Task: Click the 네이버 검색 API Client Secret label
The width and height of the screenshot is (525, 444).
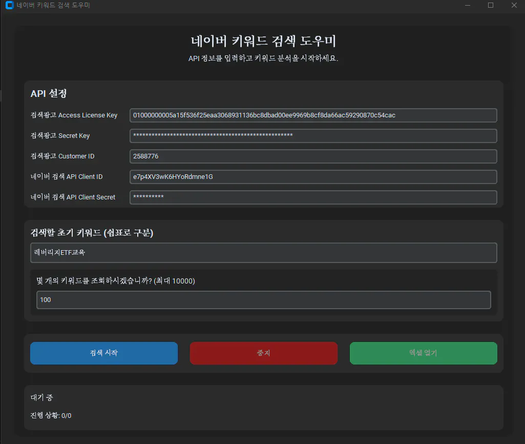Action: coord(73,197)
